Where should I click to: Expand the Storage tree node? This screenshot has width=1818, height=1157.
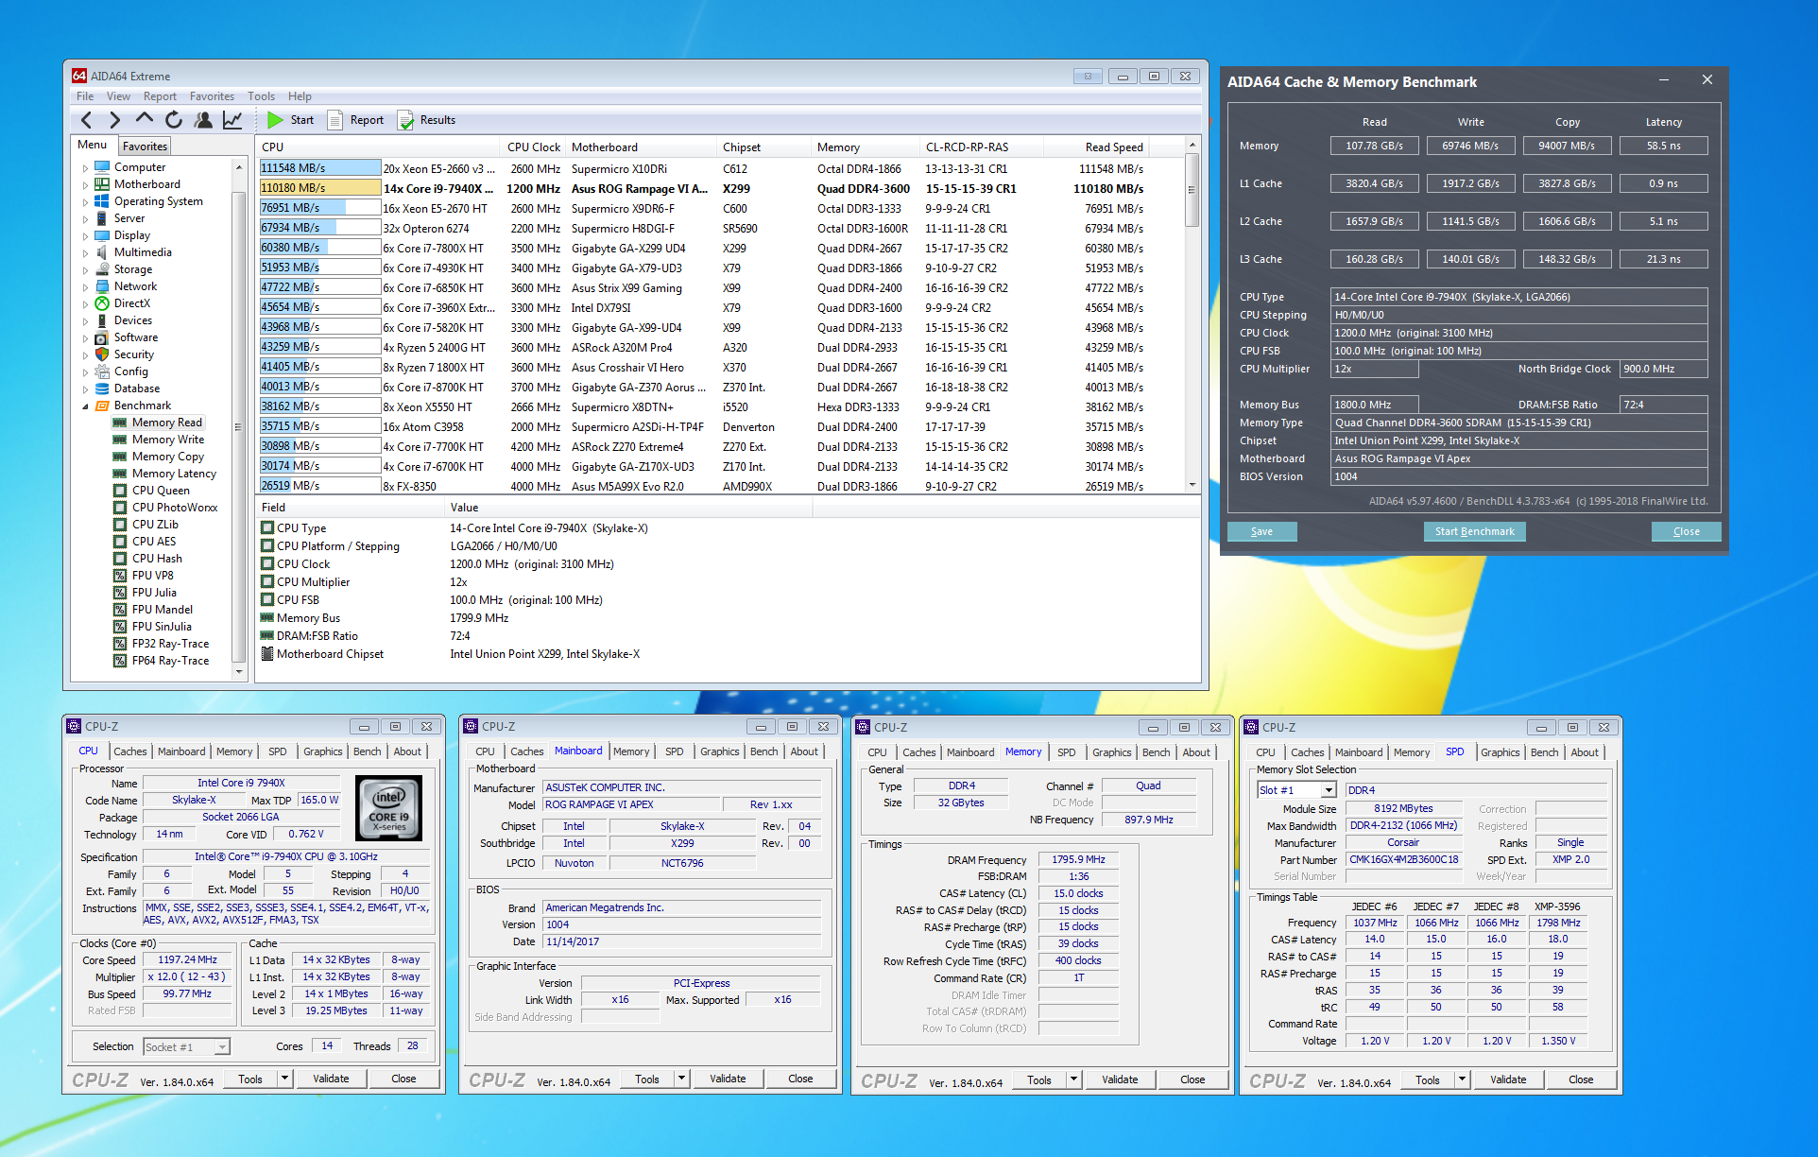coord(85,269)
